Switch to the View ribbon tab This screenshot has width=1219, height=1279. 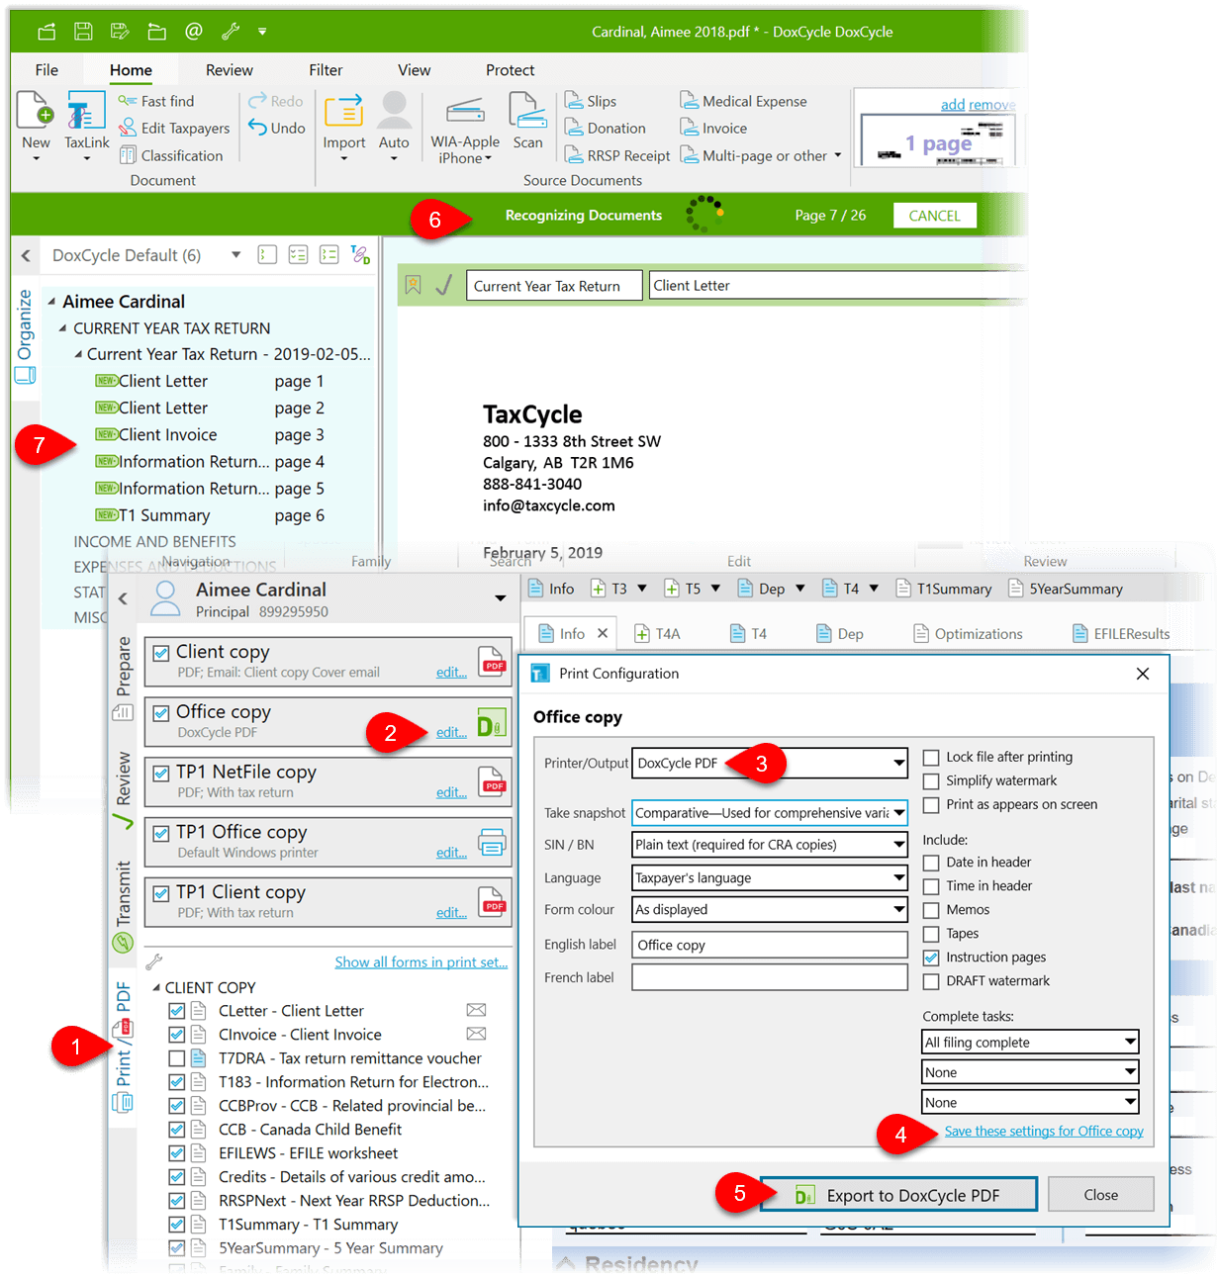(x=414, y=70)
